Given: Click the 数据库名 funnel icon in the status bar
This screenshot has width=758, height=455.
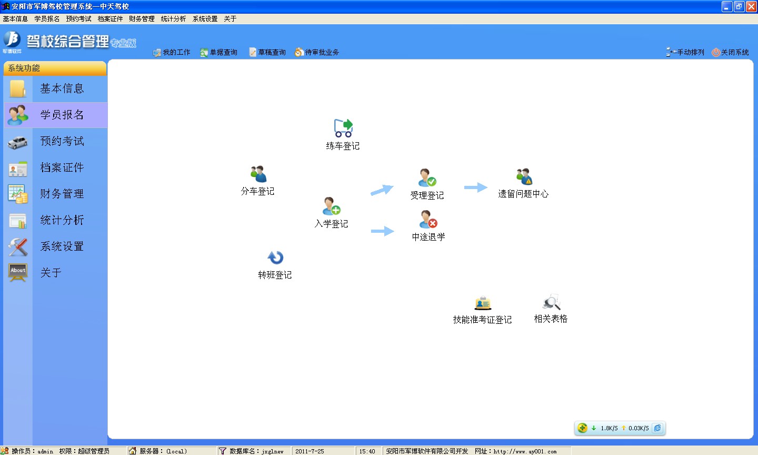Looking at the screenshot, I should [223, 451].
